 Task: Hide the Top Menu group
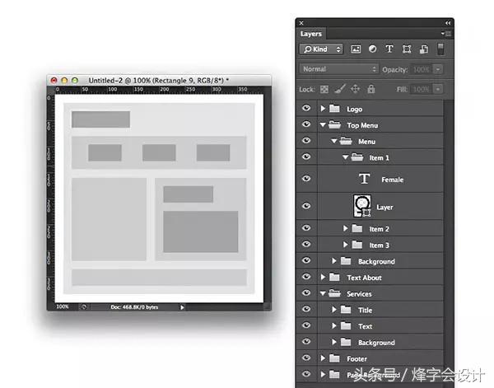tap(306, 124)
